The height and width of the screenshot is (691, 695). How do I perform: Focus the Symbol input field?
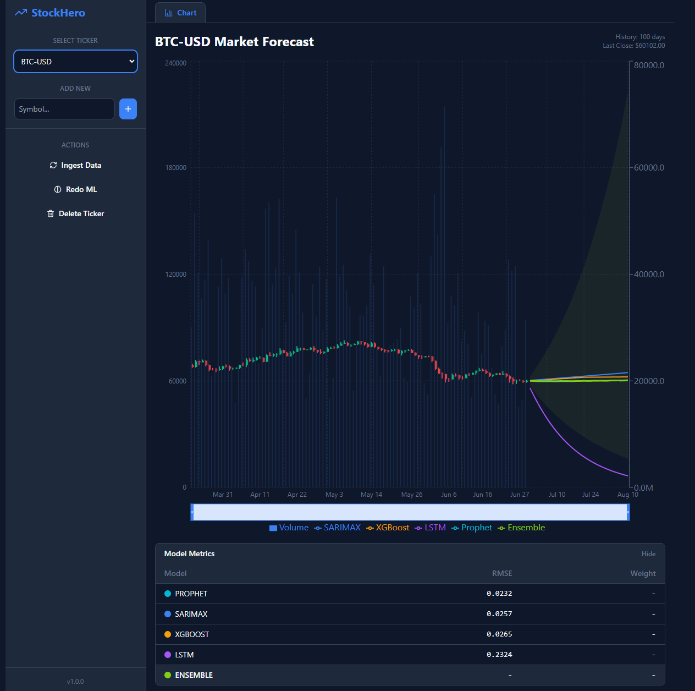coord(64,109)
